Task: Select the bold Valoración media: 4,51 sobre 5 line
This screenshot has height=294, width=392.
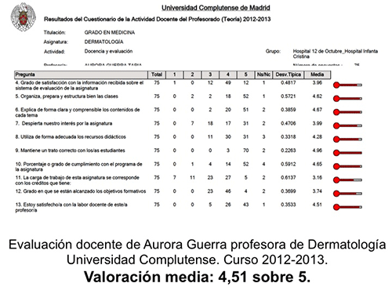Action: pyautogui.click(x=198, y=277)
